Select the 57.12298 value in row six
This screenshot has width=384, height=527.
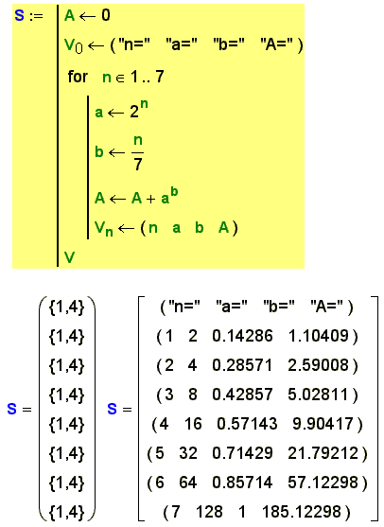323,483
